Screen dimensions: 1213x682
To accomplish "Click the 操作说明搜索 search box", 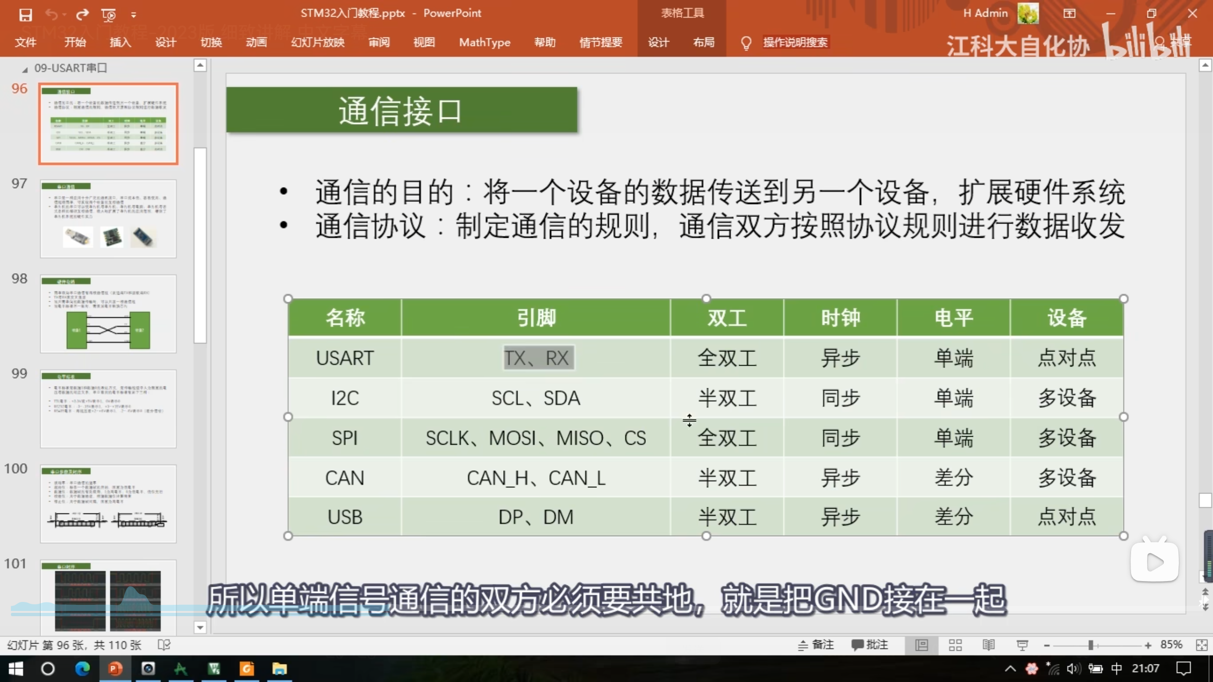I will click(795, 43).
